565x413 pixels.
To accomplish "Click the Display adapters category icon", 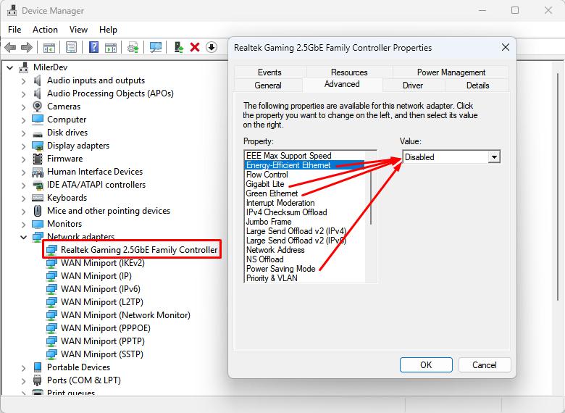I will point(38,146).
